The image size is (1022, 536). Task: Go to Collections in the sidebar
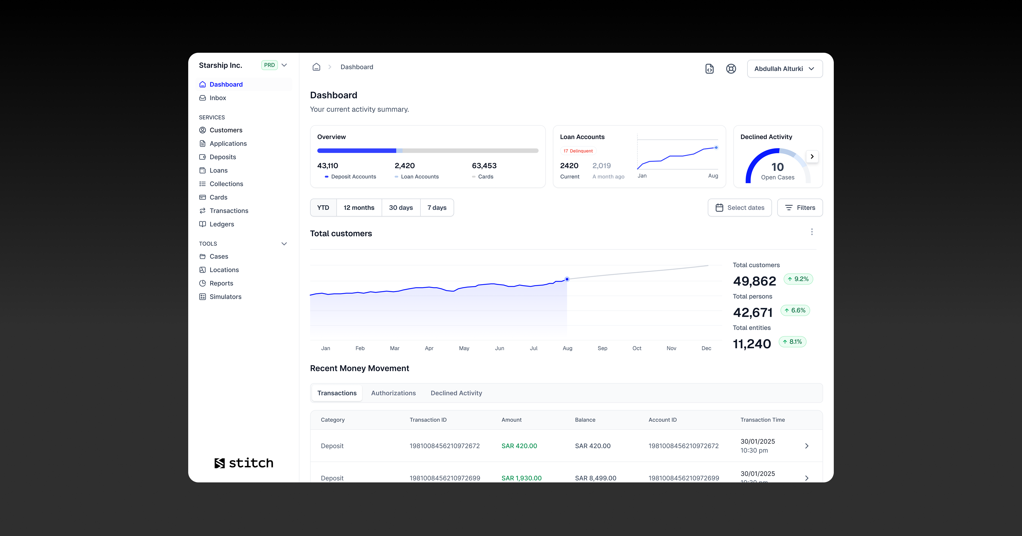[x=226, y=184]
